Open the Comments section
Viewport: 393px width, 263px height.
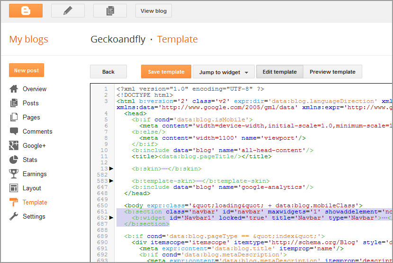click(37, 131)
